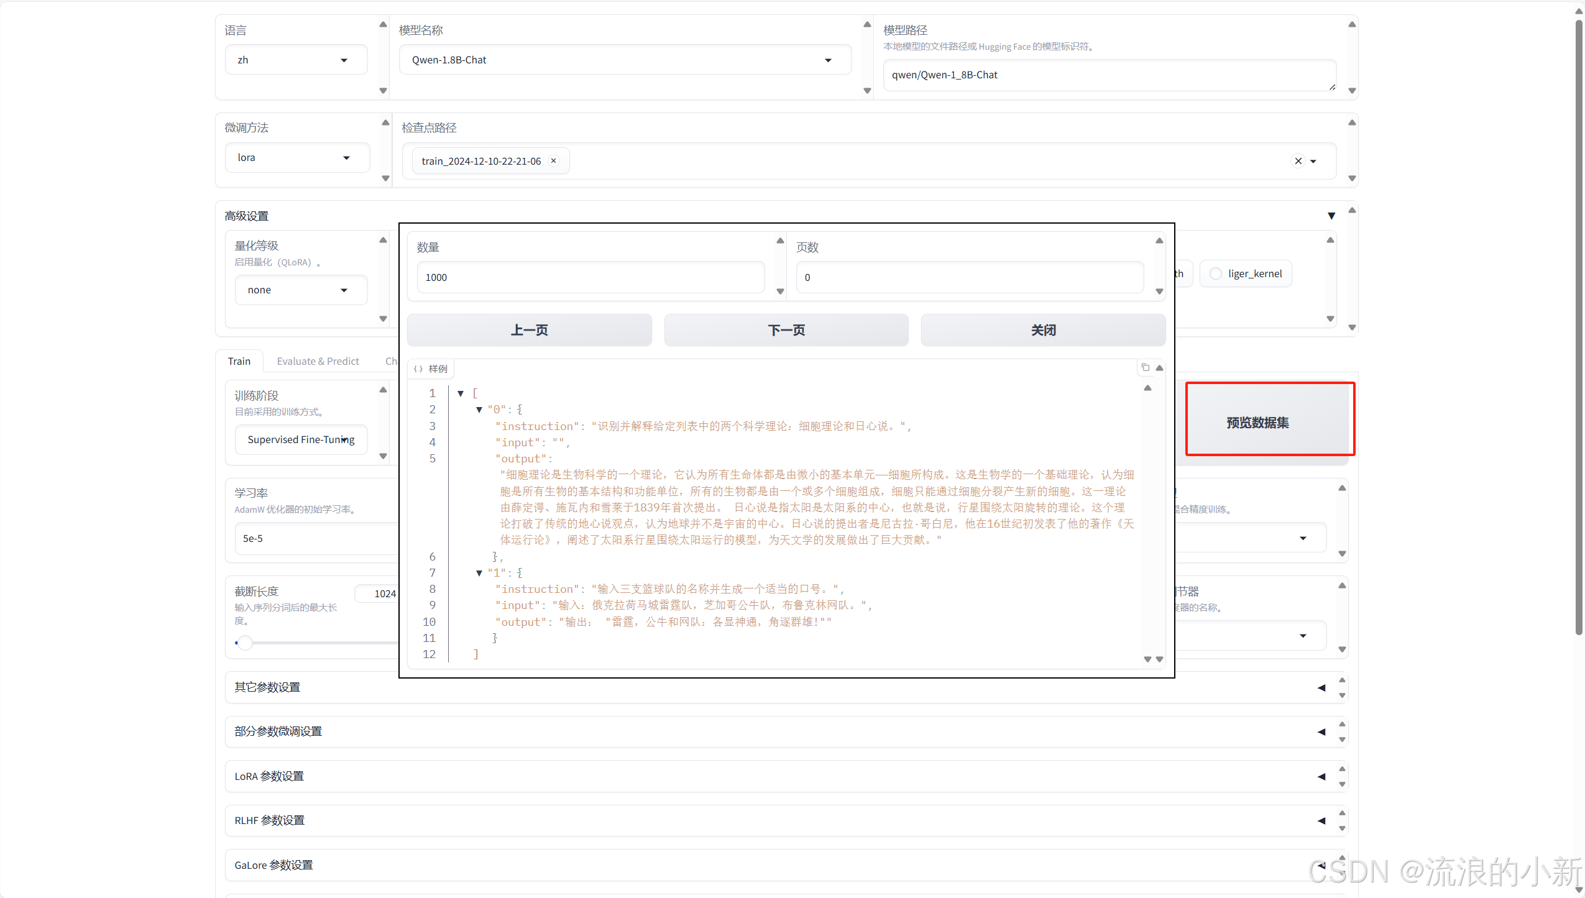Clear all checkpoint paths with X icon
This screenshot has width=1585, height=898.
coord(1298,161)
